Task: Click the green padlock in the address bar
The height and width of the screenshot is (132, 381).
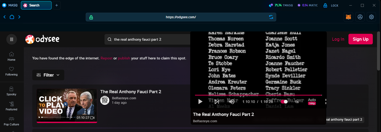Action: (91, 17)
